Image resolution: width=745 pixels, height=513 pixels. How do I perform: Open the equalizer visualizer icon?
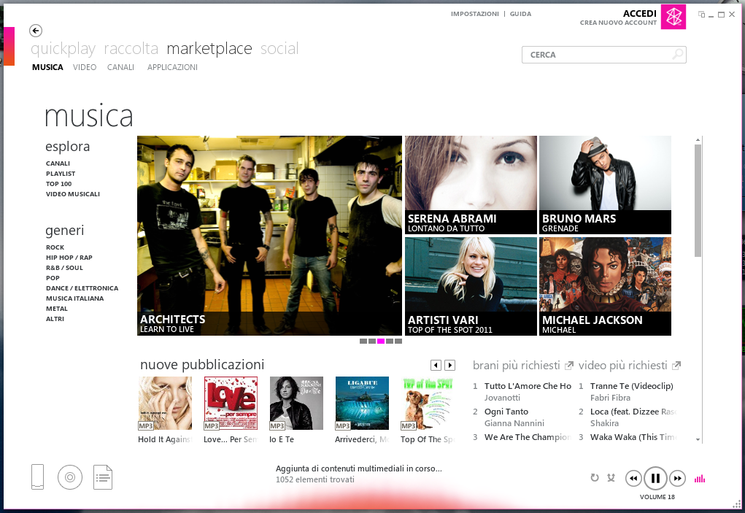tap(700, 478)
